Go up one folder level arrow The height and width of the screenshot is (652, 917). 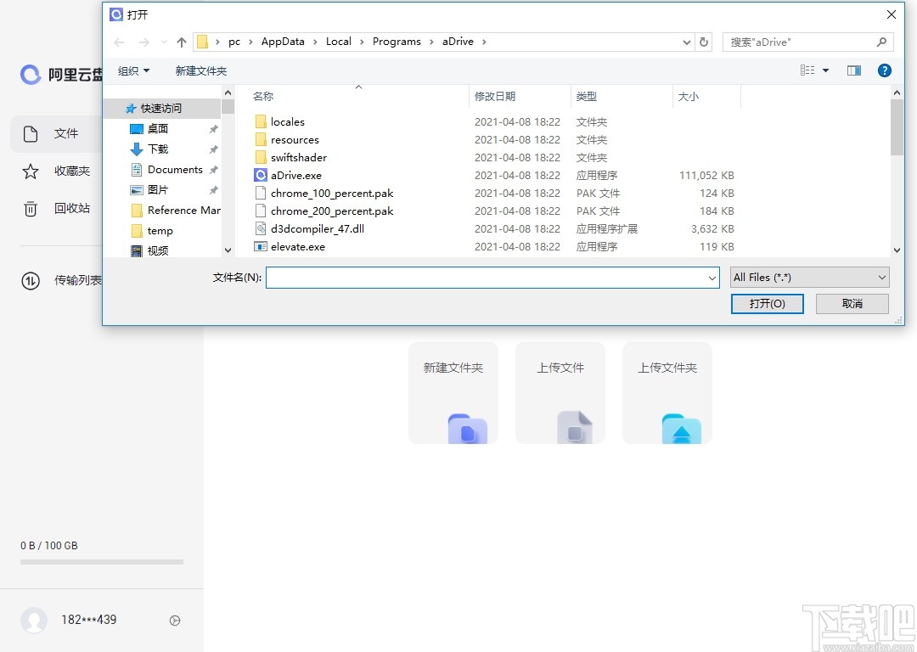tap(182, 42)
